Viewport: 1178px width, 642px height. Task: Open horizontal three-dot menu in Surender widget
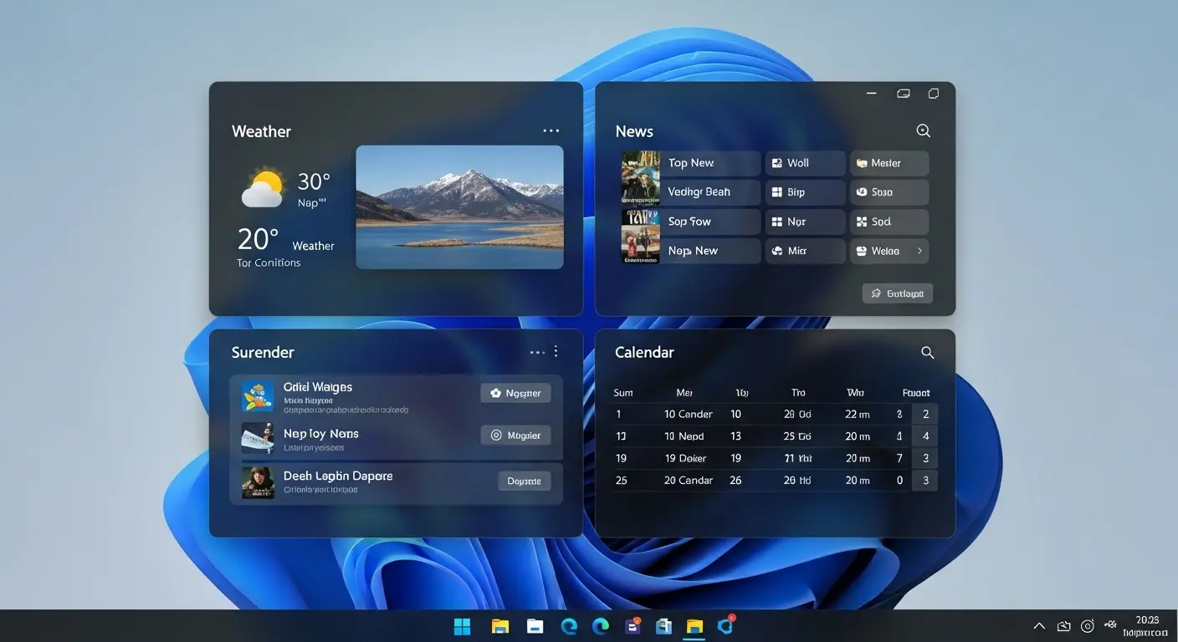click(x=537, y=353)
